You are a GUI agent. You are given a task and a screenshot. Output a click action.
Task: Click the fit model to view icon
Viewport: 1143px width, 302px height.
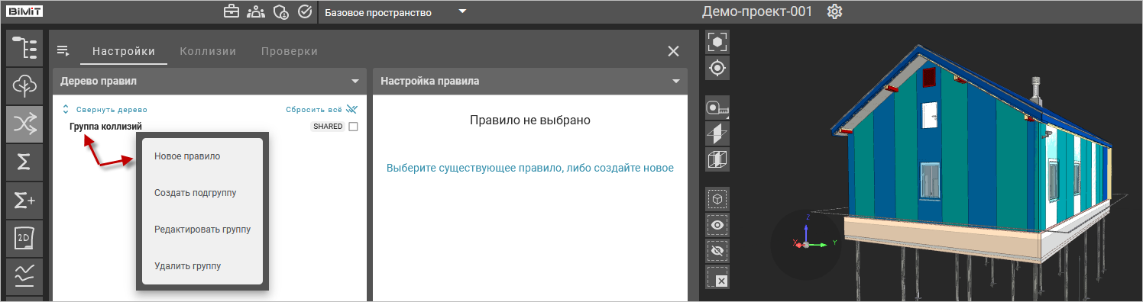coord(718,43)
